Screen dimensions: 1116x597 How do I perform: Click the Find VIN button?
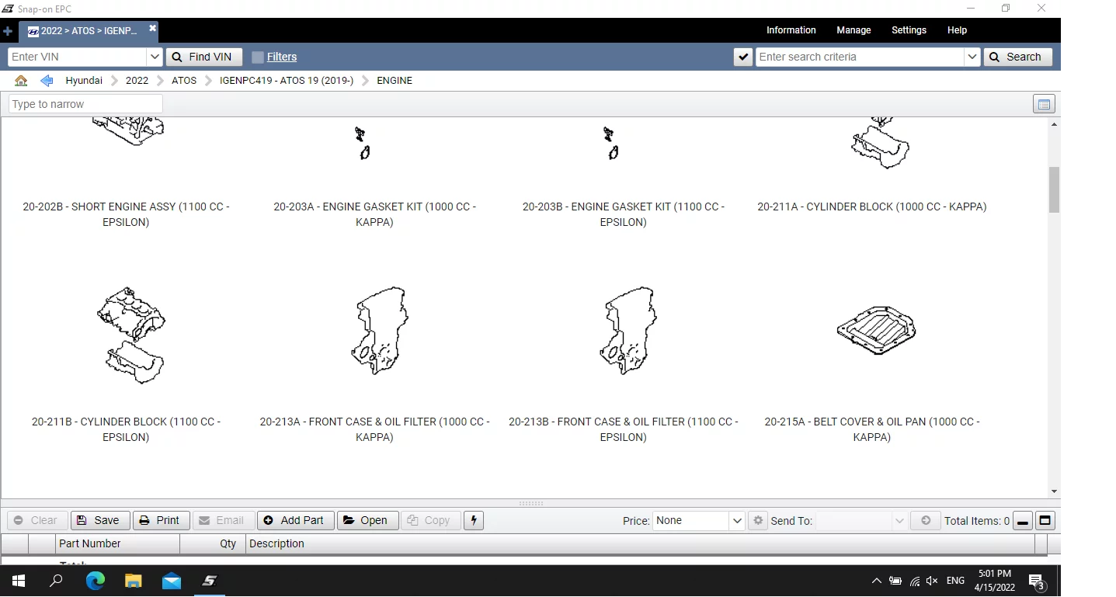(x=203, y=57)
